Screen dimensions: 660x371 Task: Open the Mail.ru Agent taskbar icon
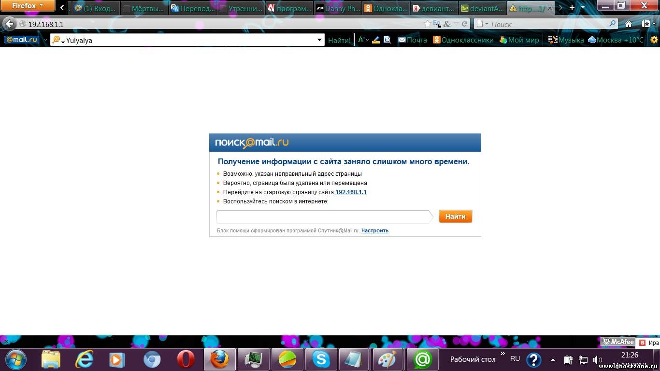tap(422, 360)
